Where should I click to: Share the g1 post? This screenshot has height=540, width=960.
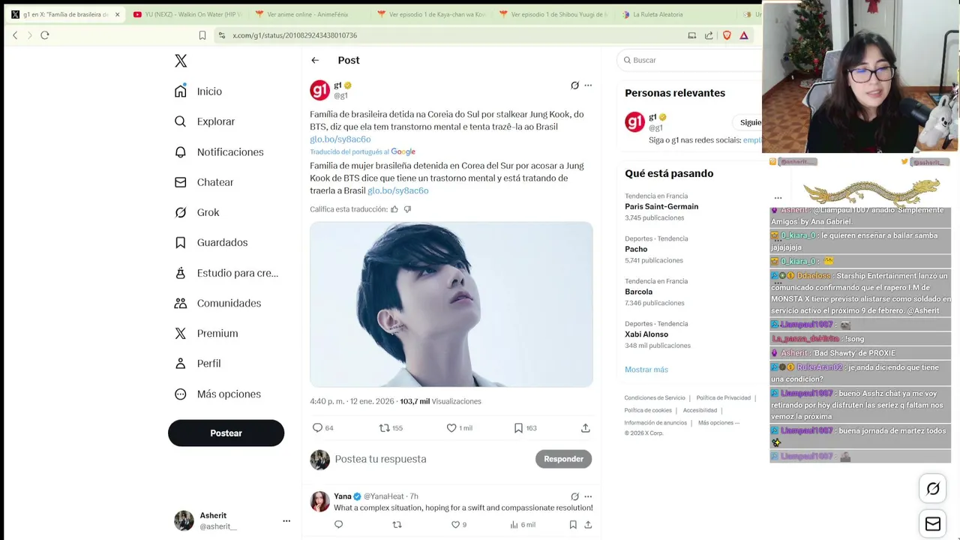tap(586, 427)
